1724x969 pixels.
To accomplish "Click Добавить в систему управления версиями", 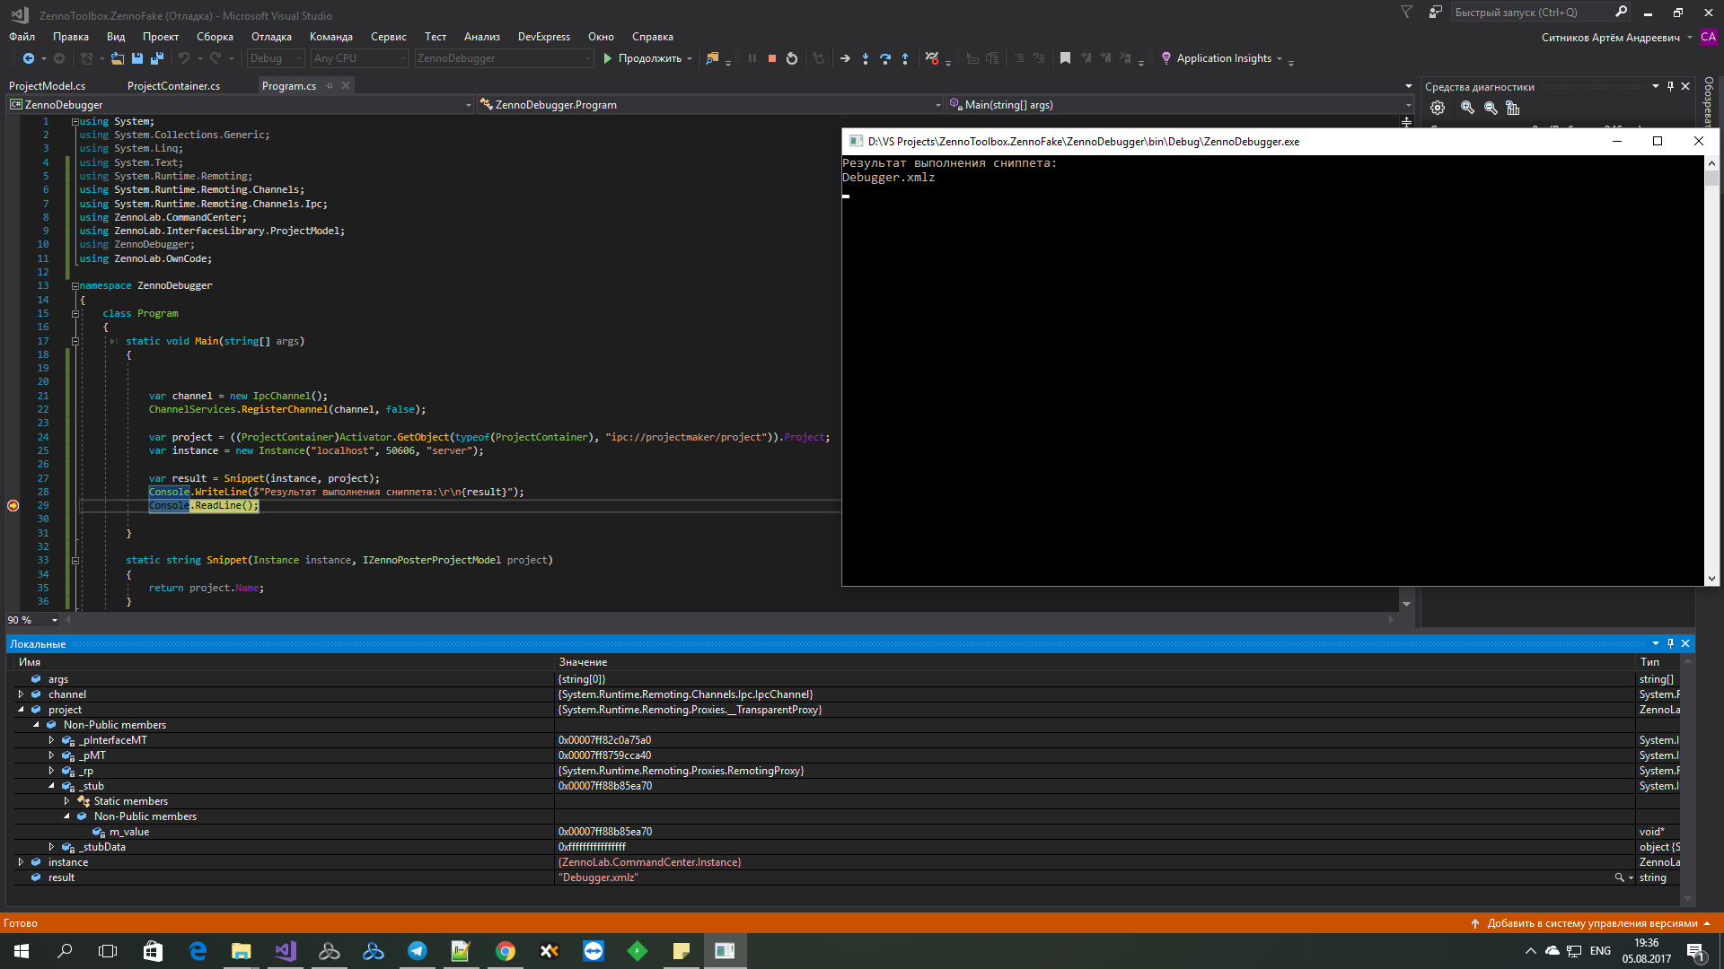I will (x=1590, y=923).
